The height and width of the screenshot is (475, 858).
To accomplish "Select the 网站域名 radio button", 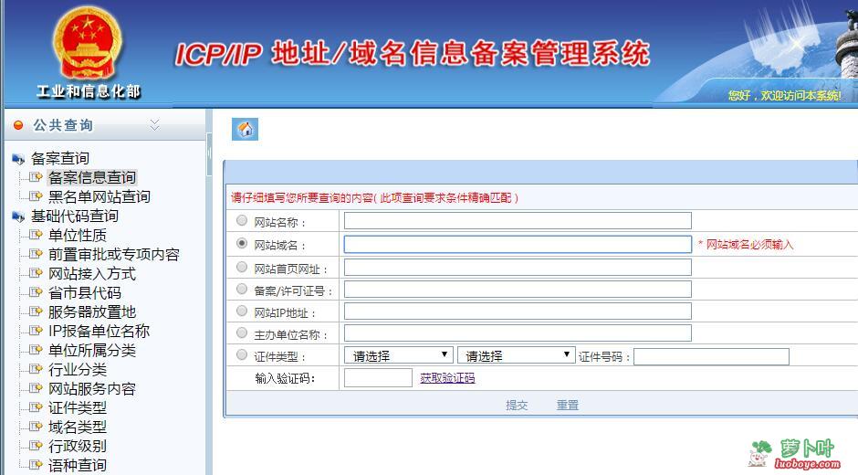I will [241, 243].
